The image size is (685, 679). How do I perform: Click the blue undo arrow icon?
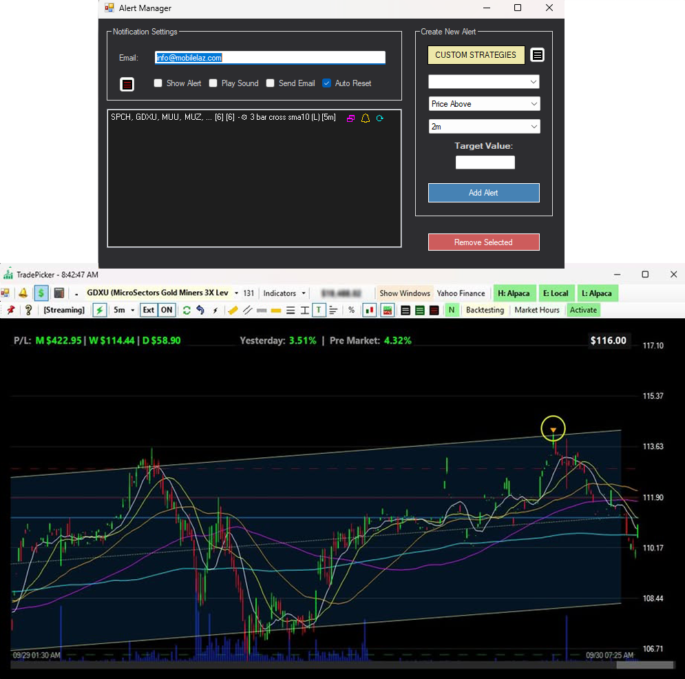tap(200, 310)
